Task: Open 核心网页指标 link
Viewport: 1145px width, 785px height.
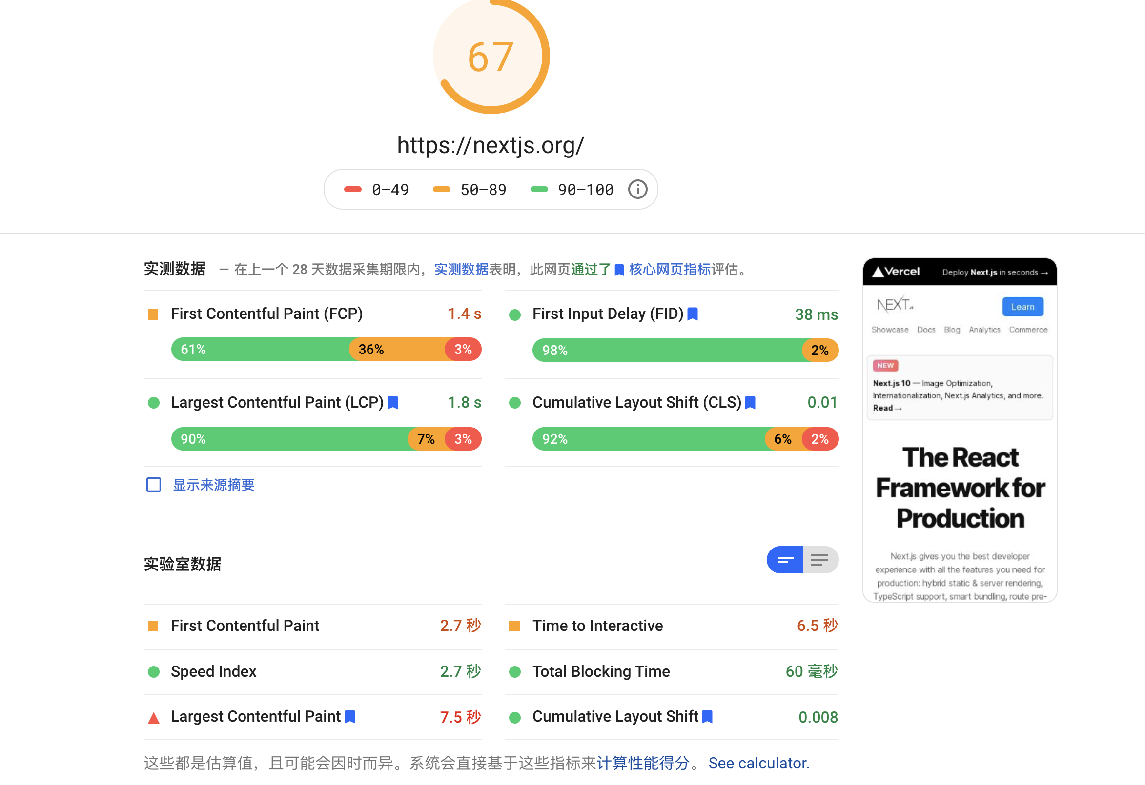Action: coord(670,270)
